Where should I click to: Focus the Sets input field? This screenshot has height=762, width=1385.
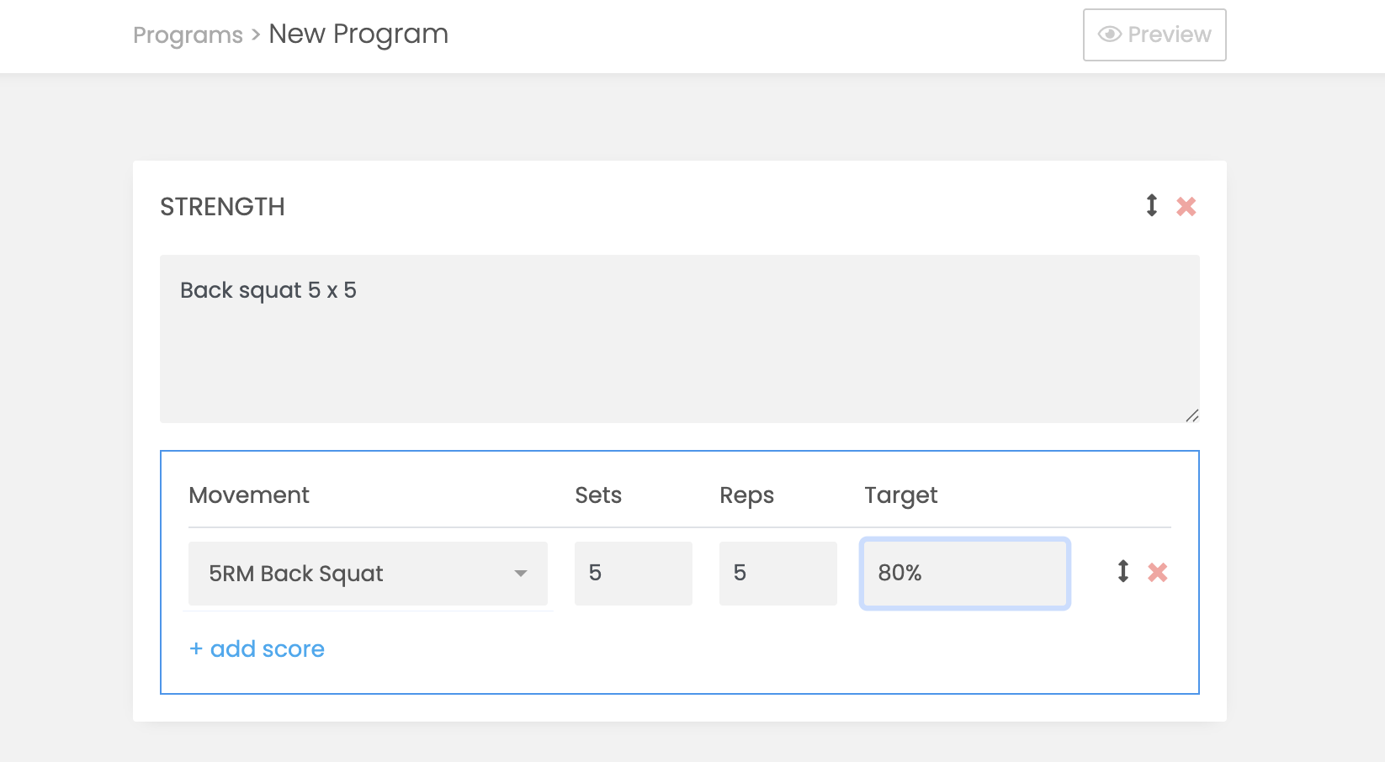click(634, 574)
